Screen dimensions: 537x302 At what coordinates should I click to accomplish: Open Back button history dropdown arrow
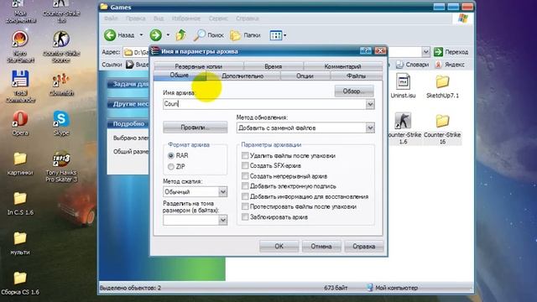[141, 35]
